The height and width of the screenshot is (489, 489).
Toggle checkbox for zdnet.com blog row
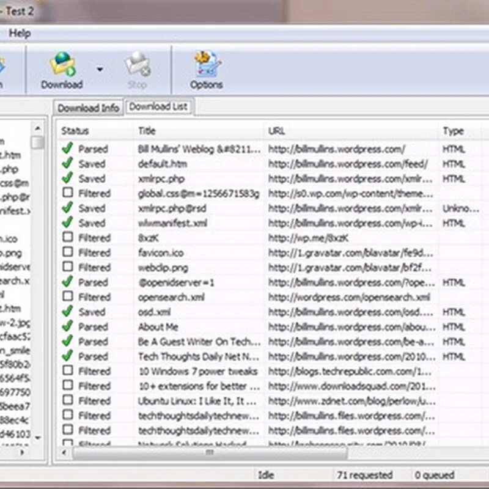[x=68, y=400]
